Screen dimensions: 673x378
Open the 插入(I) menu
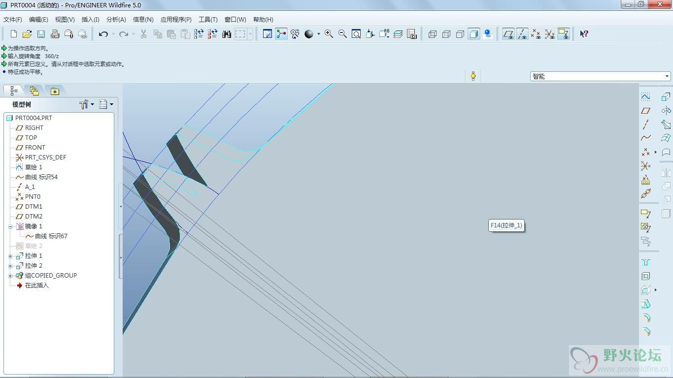pos(90,20)
